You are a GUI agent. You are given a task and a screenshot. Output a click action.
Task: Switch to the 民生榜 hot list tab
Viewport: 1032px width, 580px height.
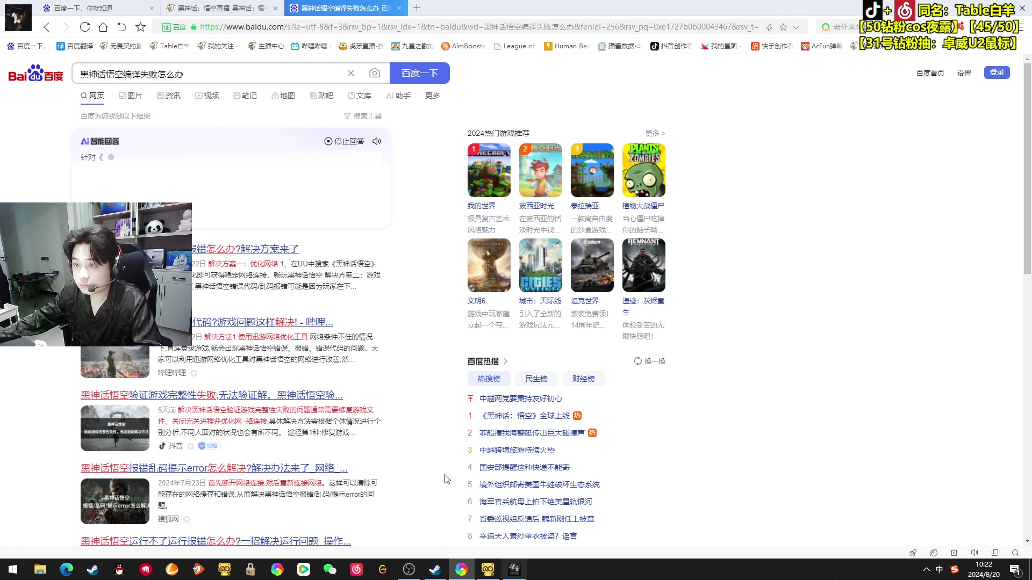point(535,379)
